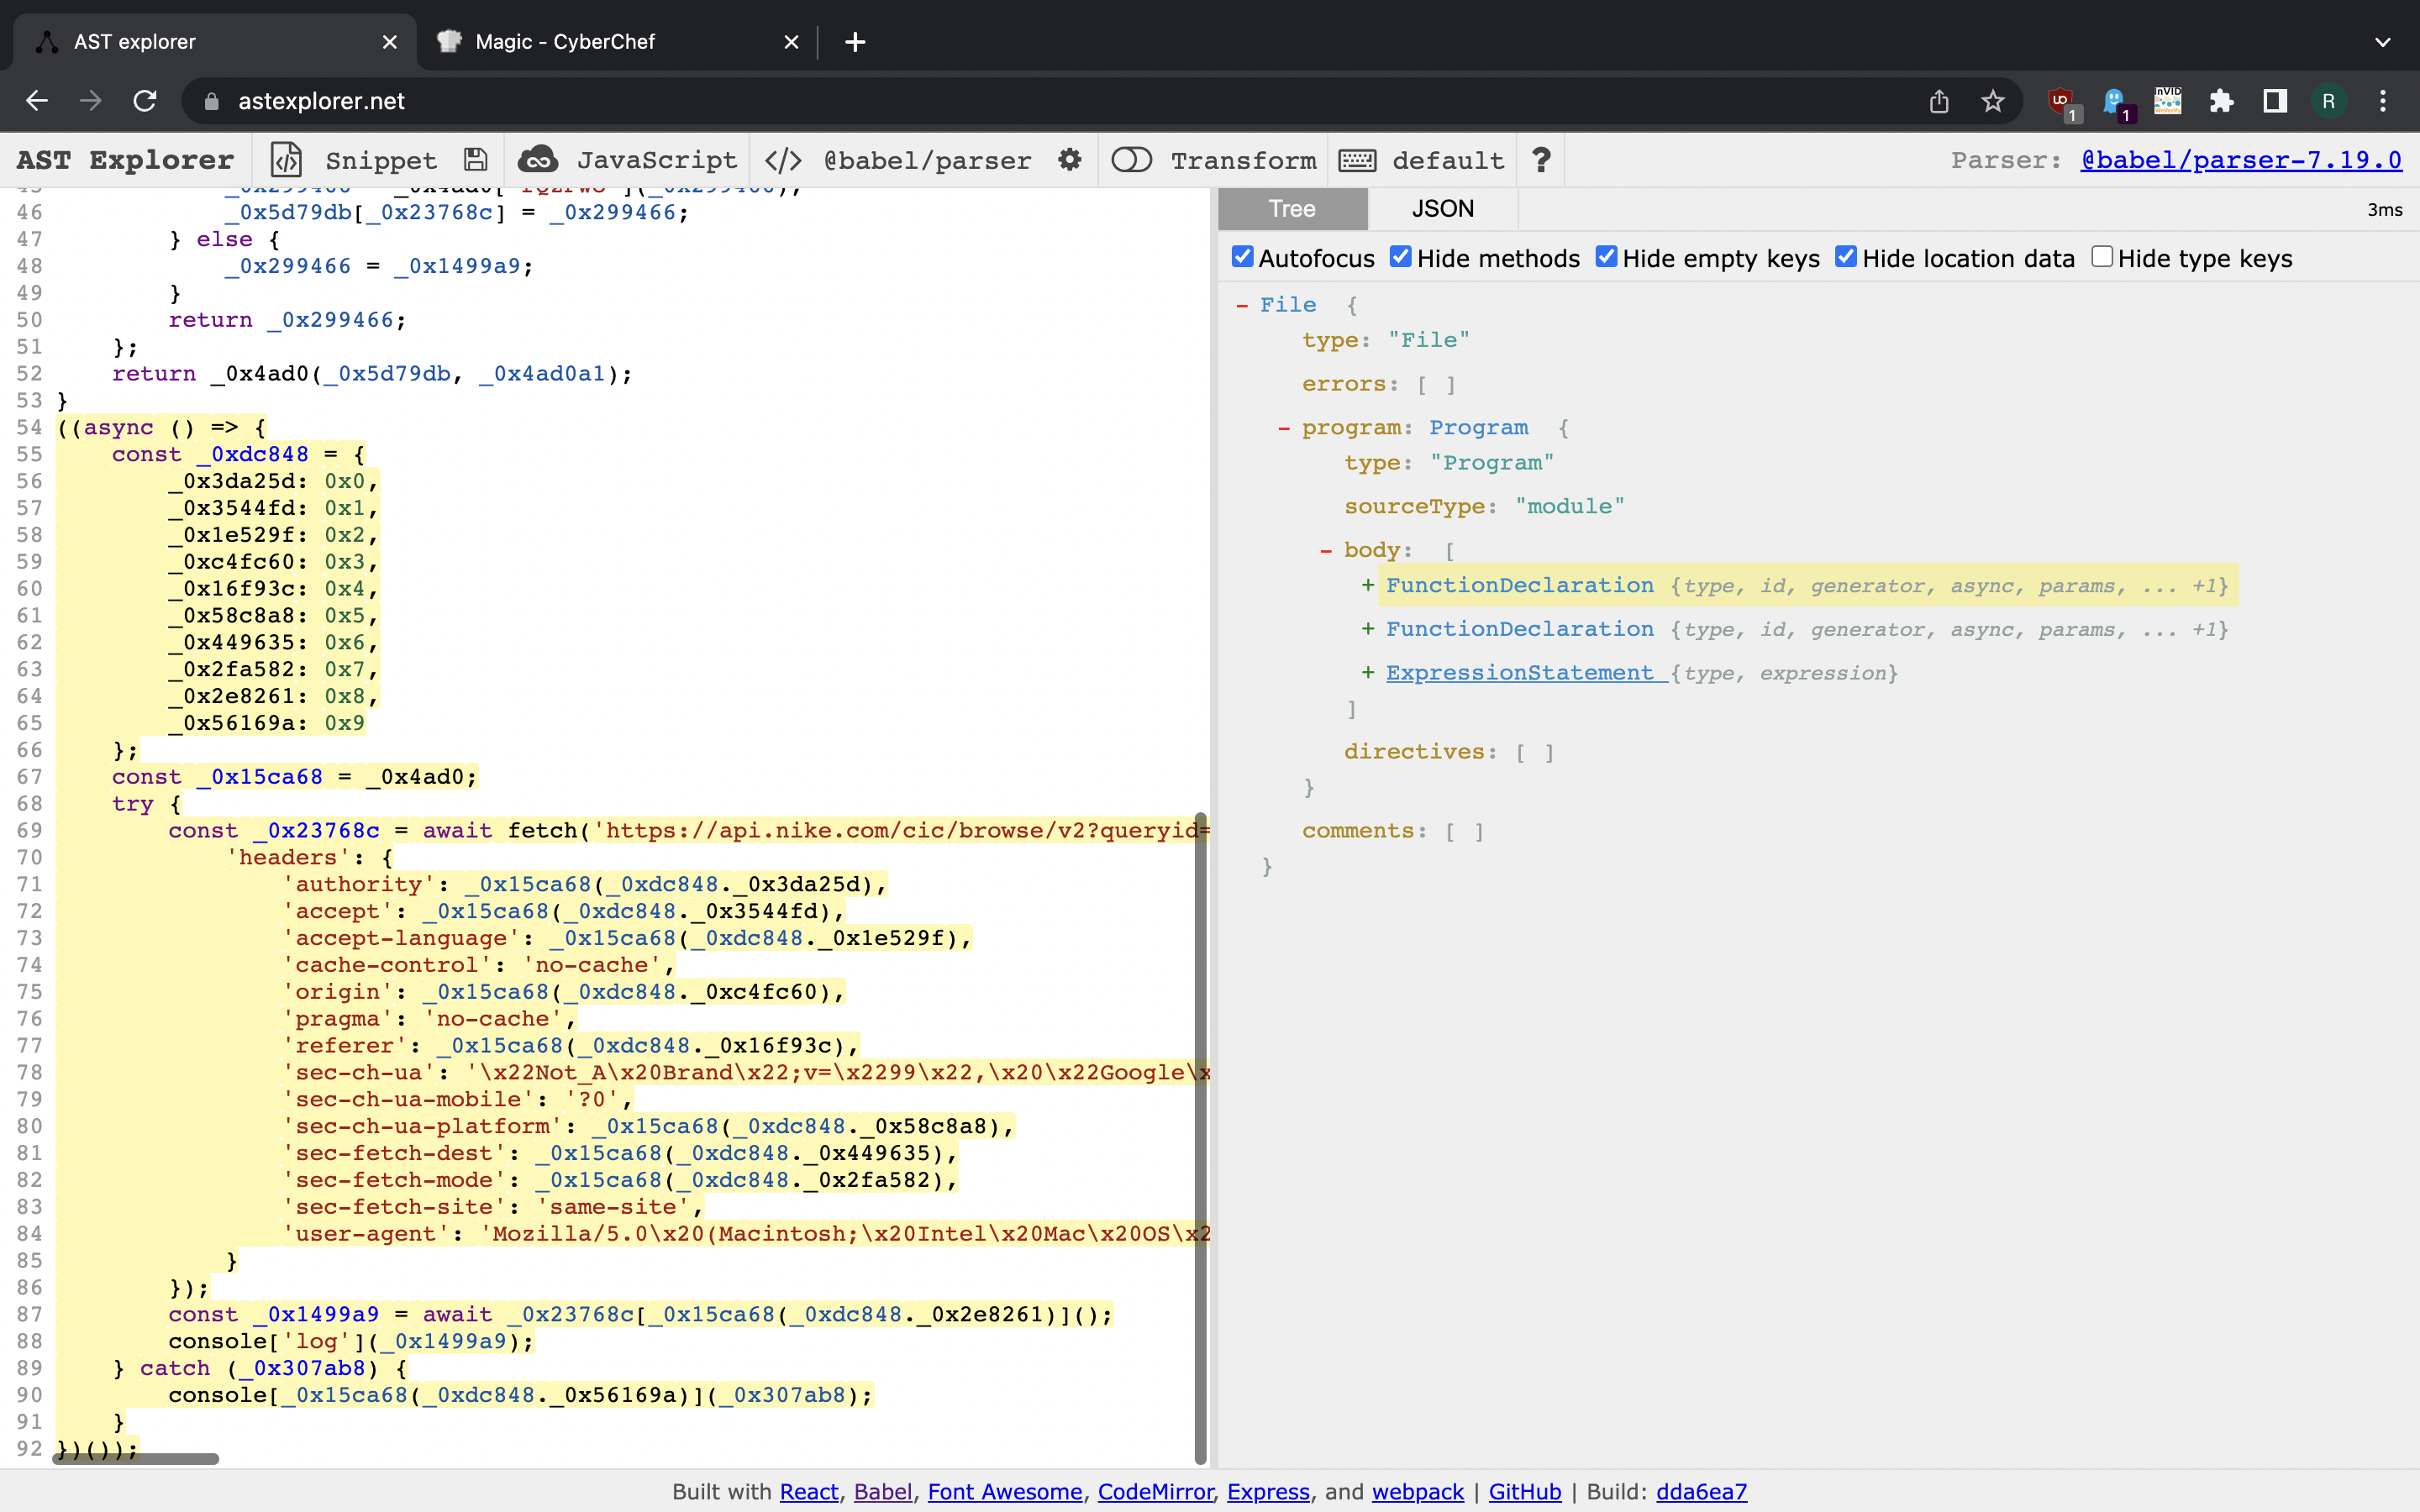
Task: Open the profile avatar labeled R
Action: 2329,101
